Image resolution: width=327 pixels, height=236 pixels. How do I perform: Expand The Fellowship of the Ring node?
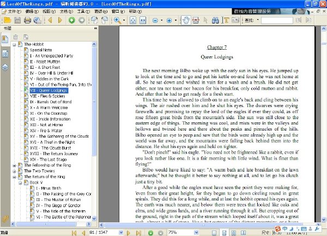point(14,166)
